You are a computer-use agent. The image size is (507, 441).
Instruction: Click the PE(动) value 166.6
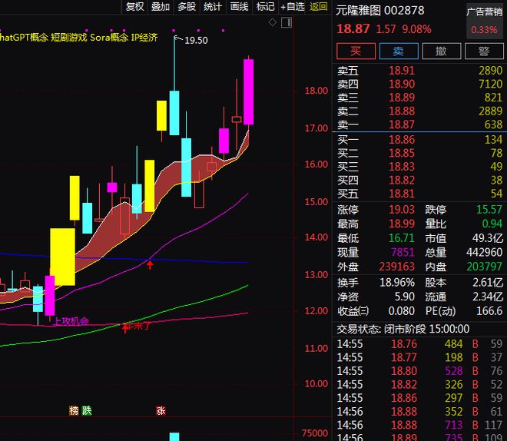489,311
